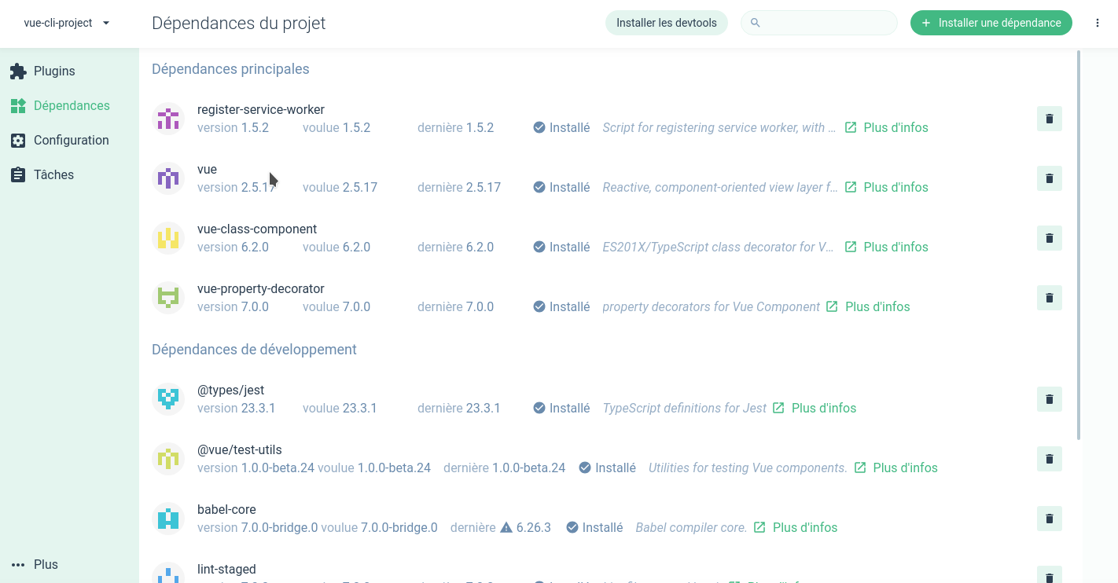Viewport: 1118px width, 583px height.
Task: Delete the register-service-worker dependency
Action: coord(1049,119)
